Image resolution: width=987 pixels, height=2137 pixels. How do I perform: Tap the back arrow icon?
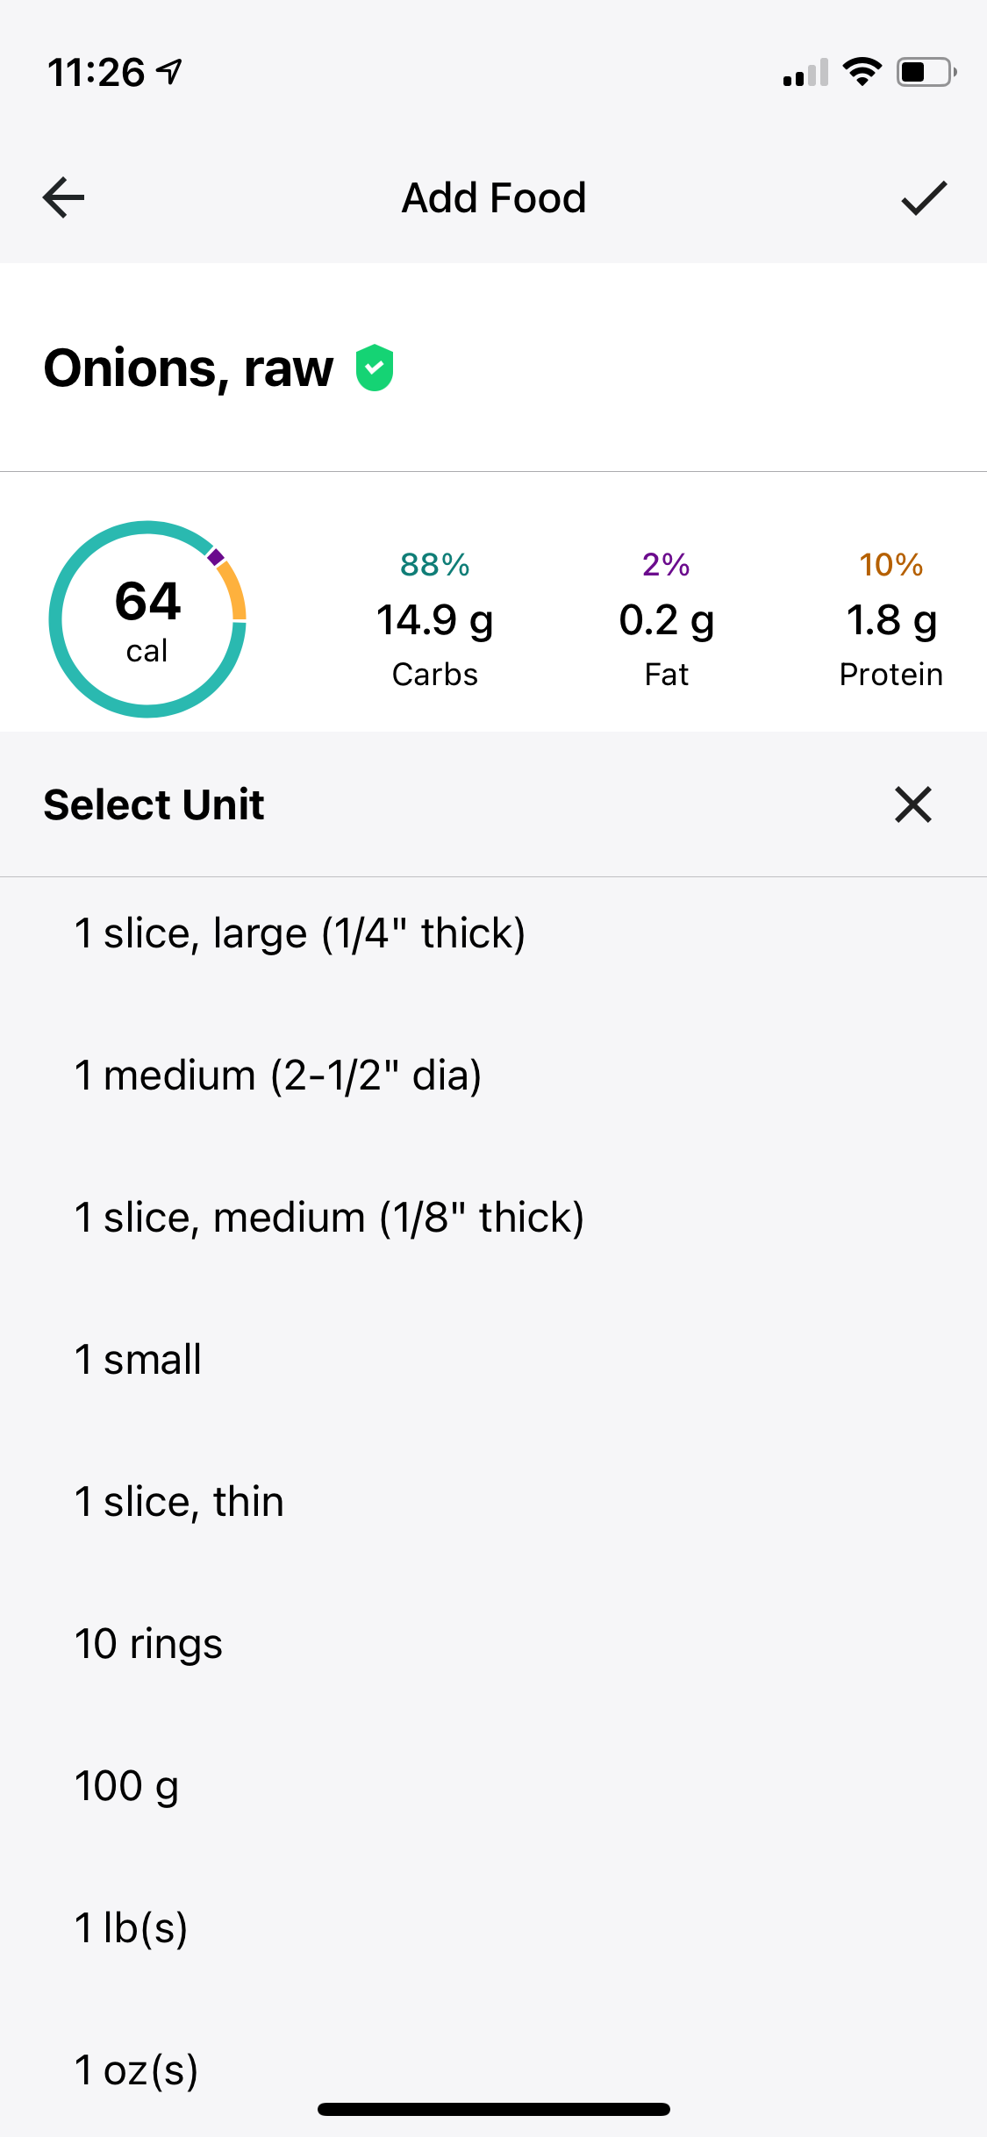click(63, 197)
